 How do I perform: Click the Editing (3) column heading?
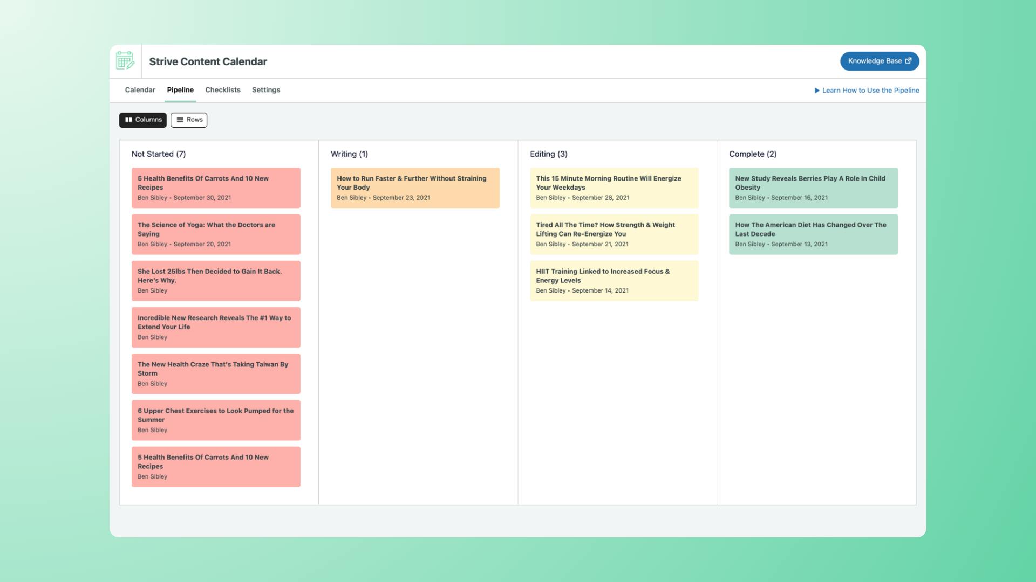point(549,154)
